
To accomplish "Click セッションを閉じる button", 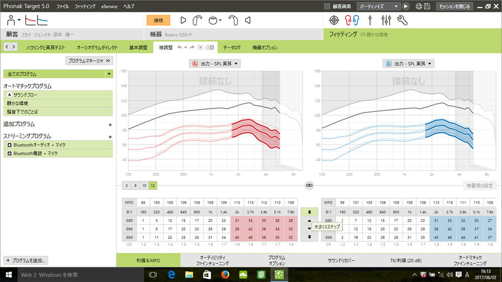I will point(454,6).
